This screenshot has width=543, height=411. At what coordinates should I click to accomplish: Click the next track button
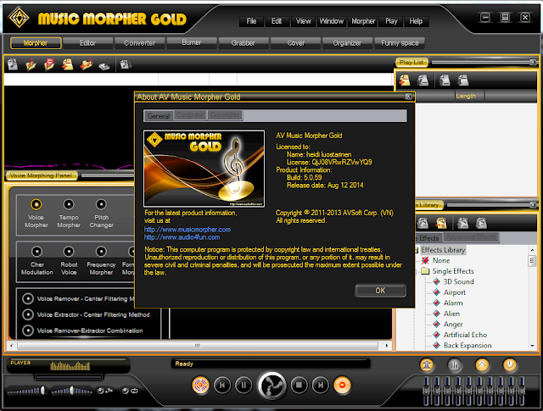coord(321,385)
